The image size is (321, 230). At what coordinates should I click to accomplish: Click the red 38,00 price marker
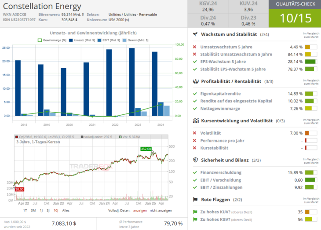19,190
